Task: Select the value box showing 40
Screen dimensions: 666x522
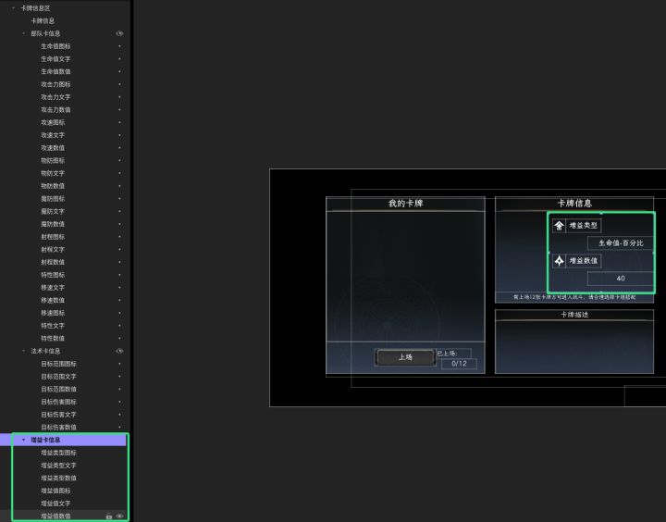Action: coord(621,279)
